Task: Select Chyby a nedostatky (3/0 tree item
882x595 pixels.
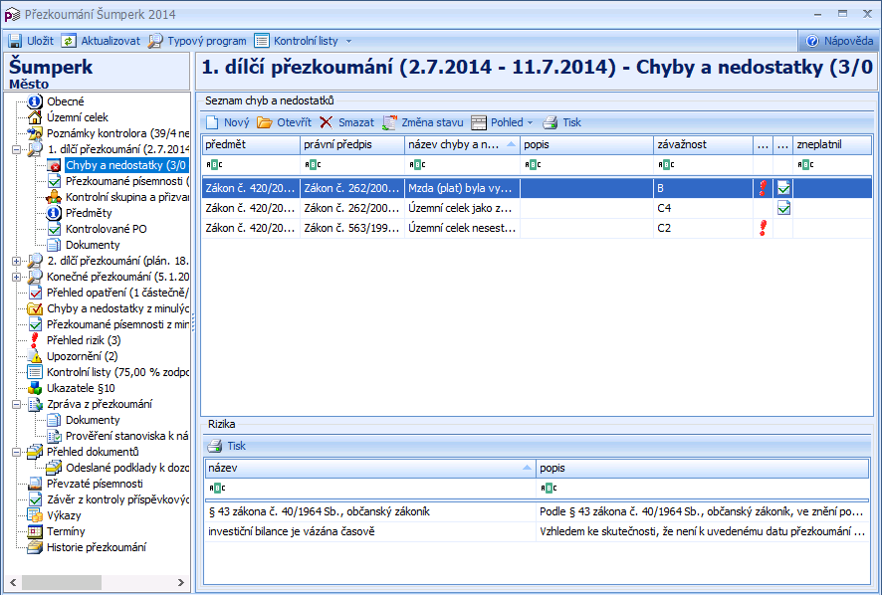Action: pyautogui.click(x=126, y=165)
